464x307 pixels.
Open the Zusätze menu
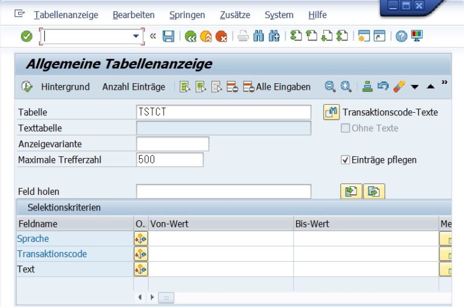(235, 14)
